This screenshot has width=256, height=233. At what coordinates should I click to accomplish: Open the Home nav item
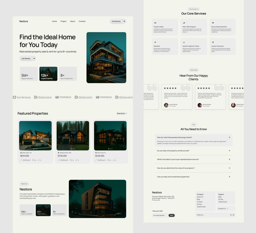click(54, 21)
